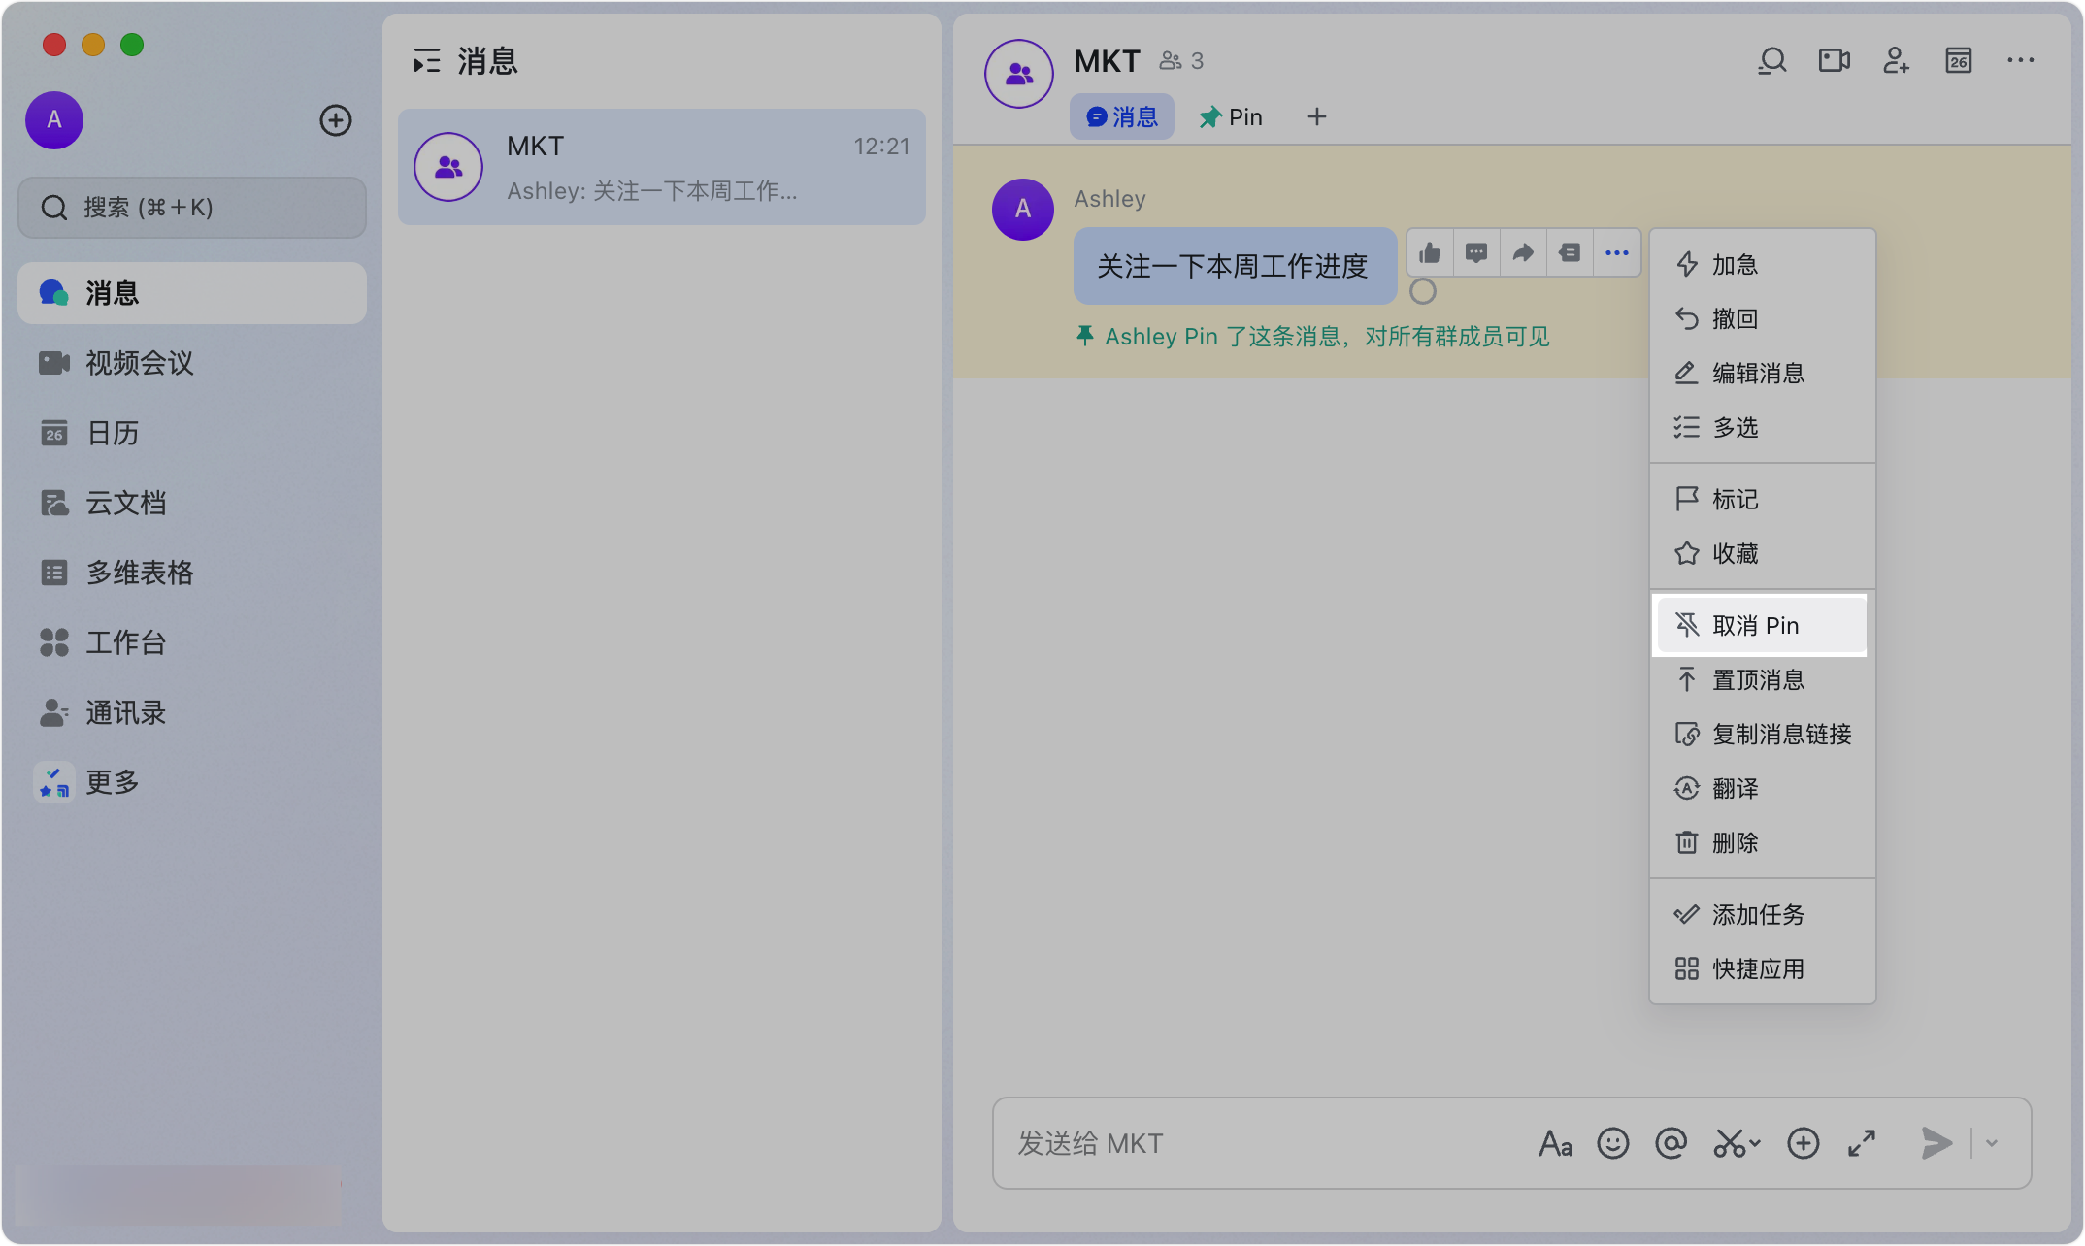Add a new tab with plus icon

coord(1317,117)
